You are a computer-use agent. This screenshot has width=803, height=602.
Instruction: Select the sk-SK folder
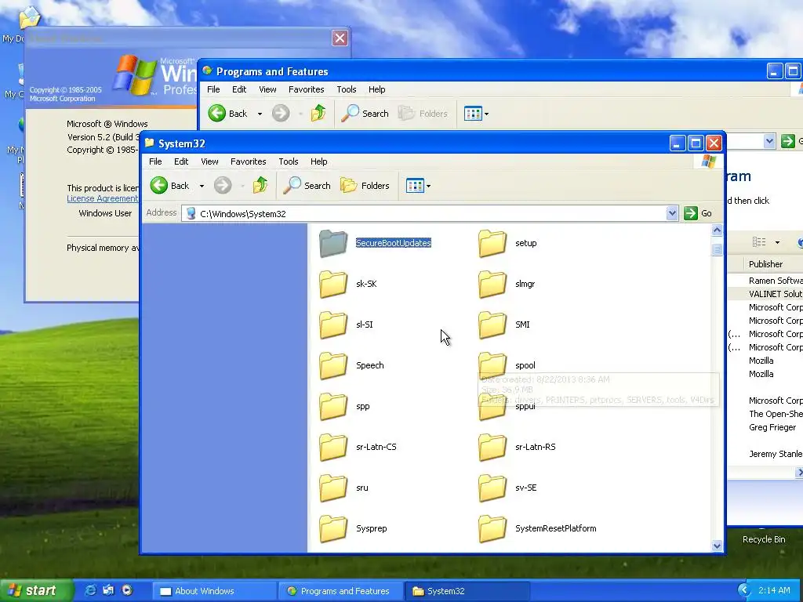(x=347, y=284)
